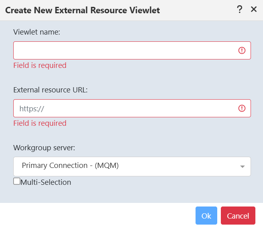The image size is (263, 227).
Task: Click the Create New External Resource Viewlet title
Action: [x=83, y=10]
